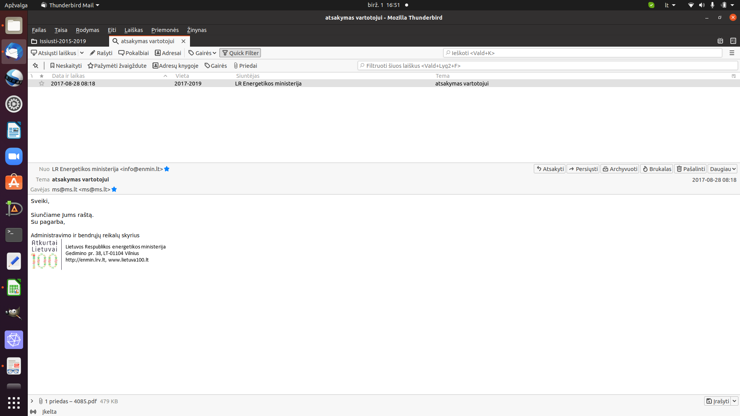Click the Archyvuoti archive button
The width and height of the screenshot is (740, 416).
click(620, 169)
